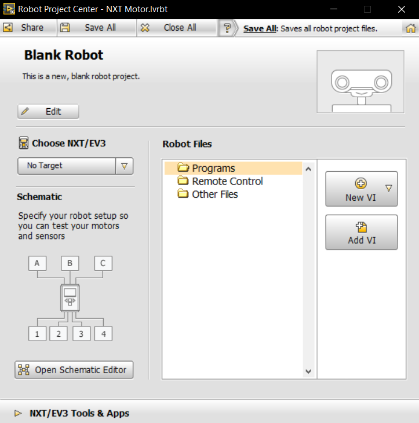Minimize the Robot Project Center window
The height and width of the screenshot is (423, 419).
coord(334,9)
